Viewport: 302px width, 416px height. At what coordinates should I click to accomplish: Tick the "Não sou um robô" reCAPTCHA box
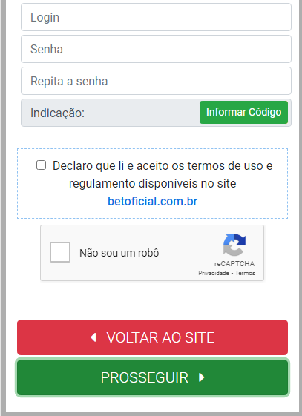(60, 252)
